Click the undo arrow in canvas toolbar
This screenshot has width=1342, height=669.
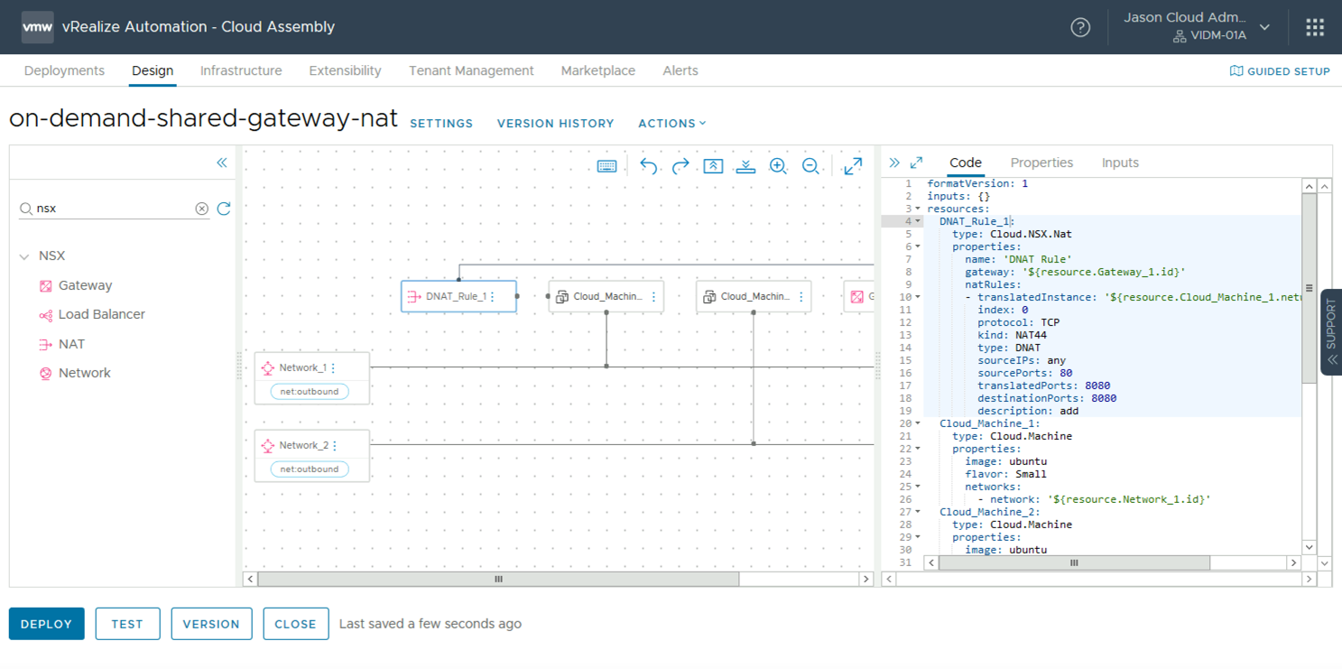(648, 166)
